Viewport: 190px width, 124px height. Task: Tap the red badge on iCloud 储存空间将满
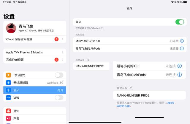coord(56,39)
